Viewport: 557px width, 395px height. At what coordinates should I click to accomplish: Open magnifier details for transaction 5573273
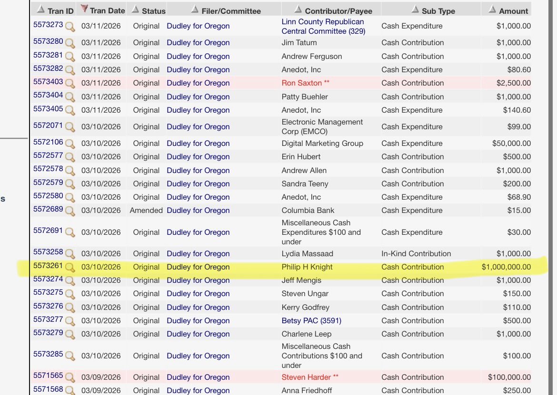coord(70,27)
